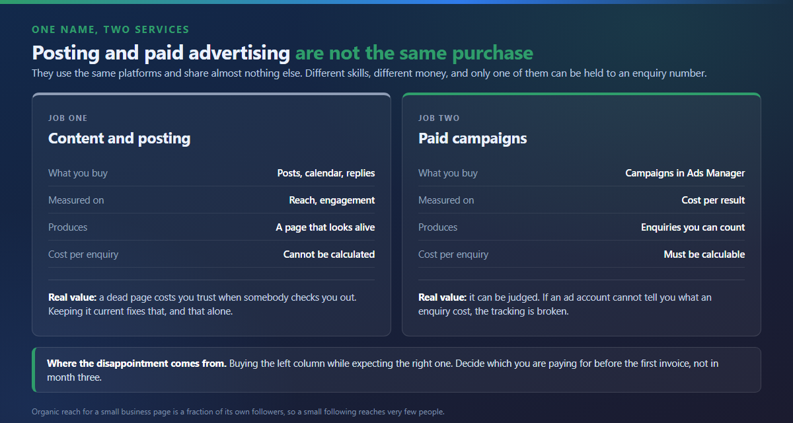Click 'What you buy' in the Content and posting card
Image resolution: width=793 pixels, height=423 pixels.
point(78,173)
